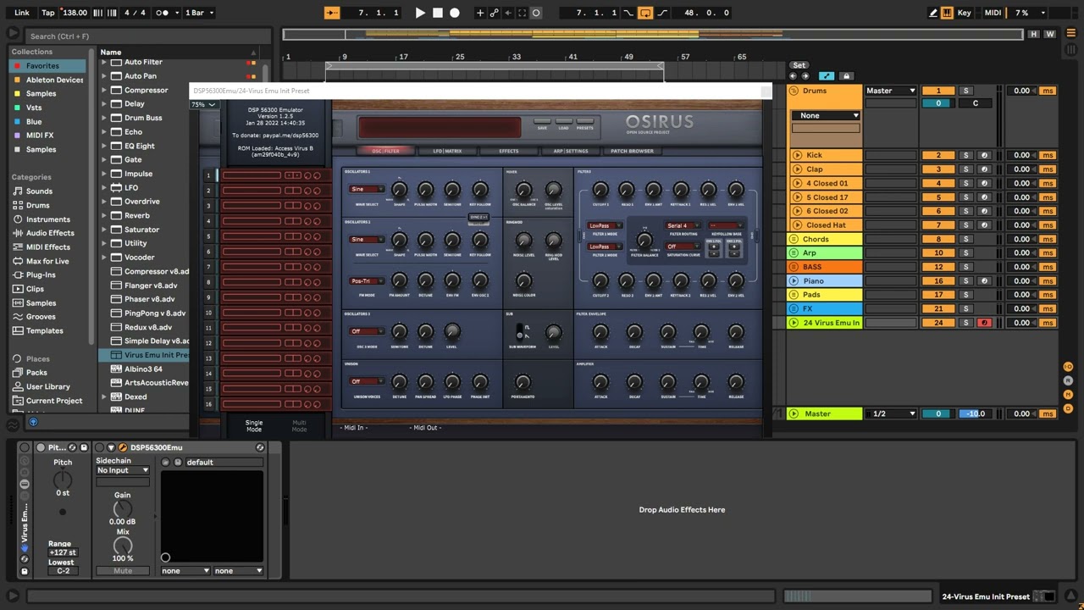Deactivate track 8 Chords activator
The height and width of the screenshot is (610, 1084).
click(938, 239)
